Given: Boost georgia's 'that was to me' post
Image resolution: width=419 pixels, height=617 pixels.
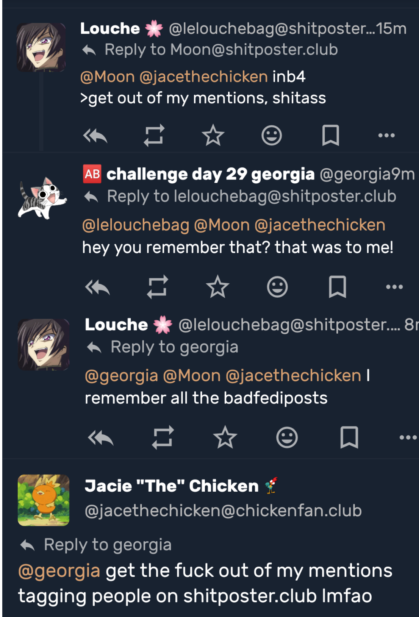Looking at the screenshot, I should point(157,287).
